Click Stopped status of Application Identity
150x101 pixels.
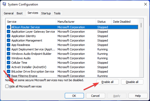point(103,36)
